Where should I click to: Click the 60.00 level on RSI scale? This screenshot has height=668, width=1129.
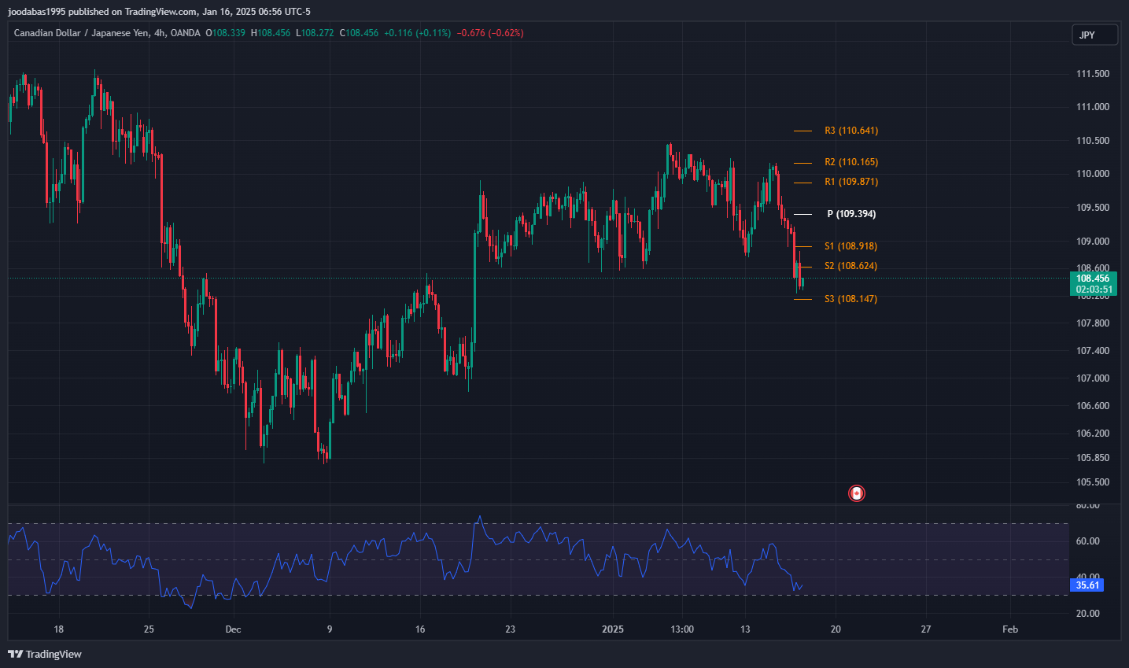(x=1087, y=541)
